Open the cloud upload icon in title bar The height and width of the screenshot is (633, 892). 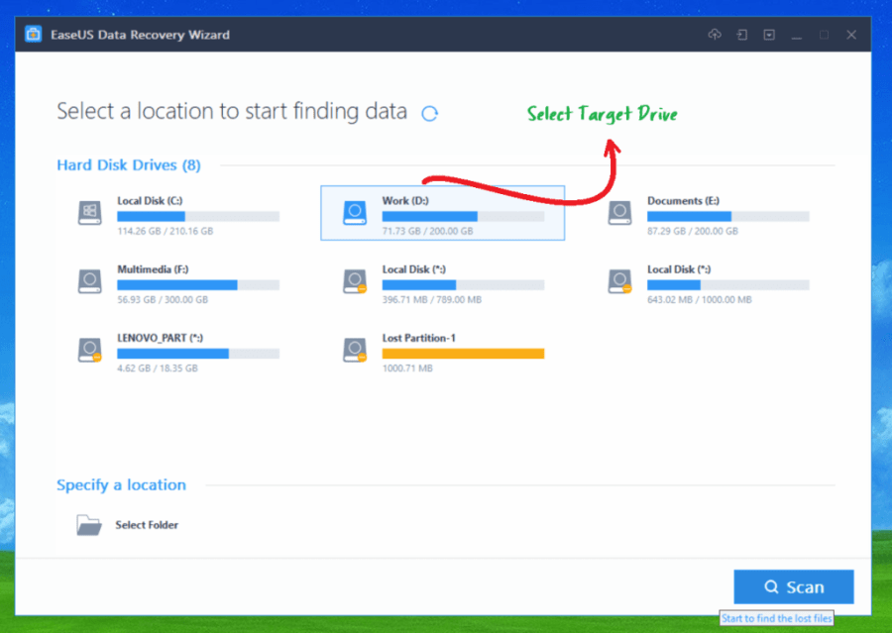pos(715,35)
